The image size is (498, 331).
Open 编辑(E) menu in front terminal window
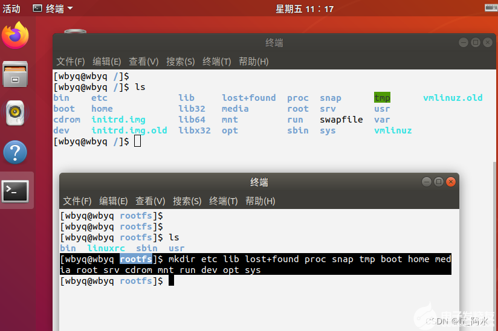[x=114, y=201]
